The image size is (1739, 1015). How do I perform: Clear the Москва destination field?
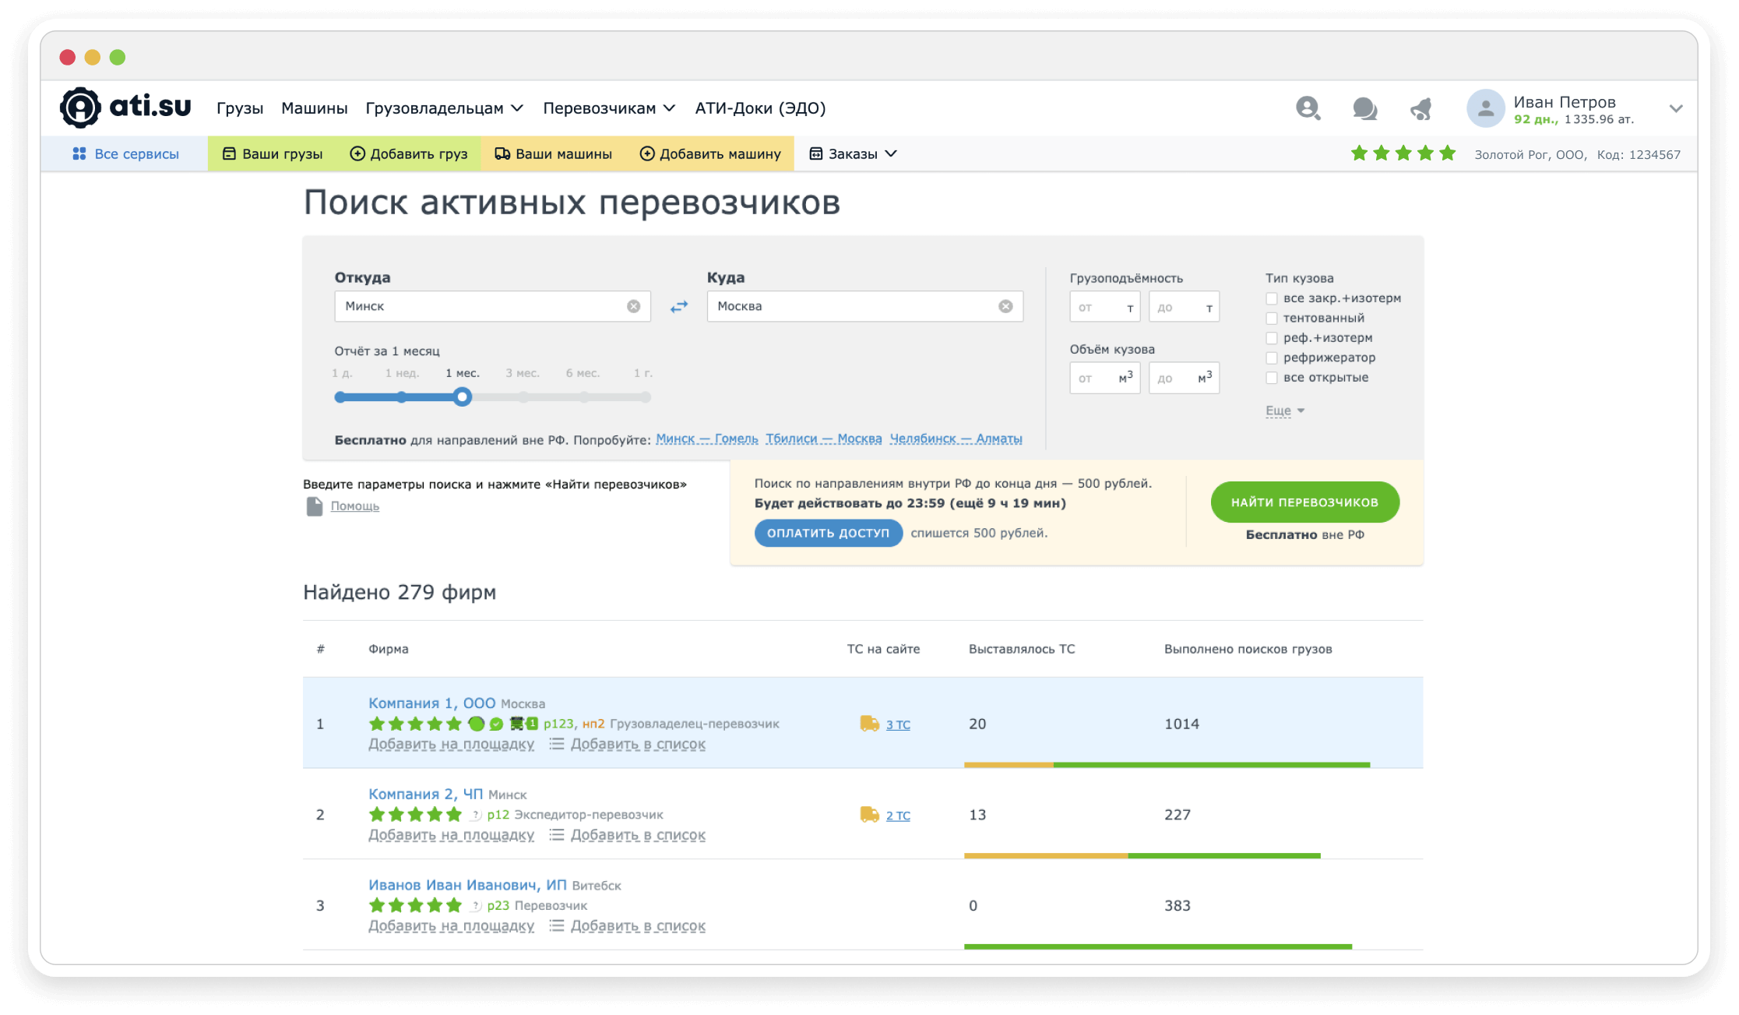point(1006,306)
